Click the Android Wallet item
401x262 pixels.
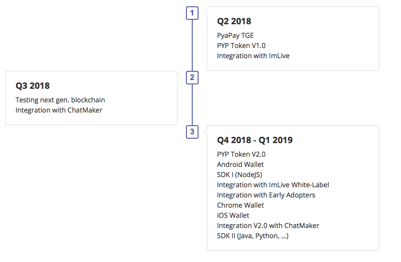tap(240, 164)
